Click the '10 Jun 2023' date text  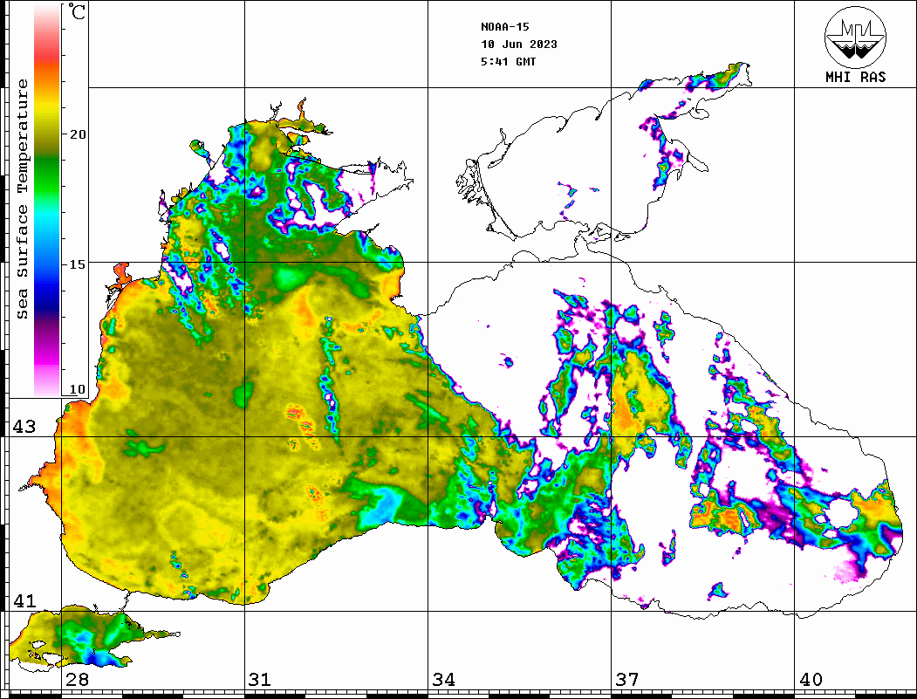[x=519, y=45]
